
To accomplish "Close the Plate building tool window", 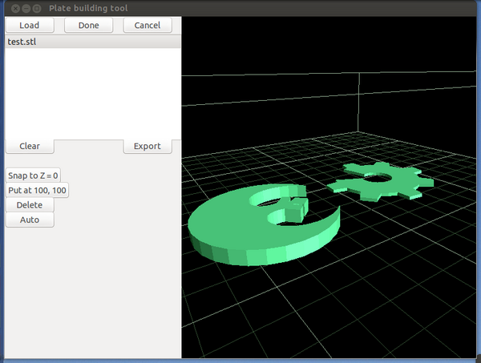I will click(16, 8).
